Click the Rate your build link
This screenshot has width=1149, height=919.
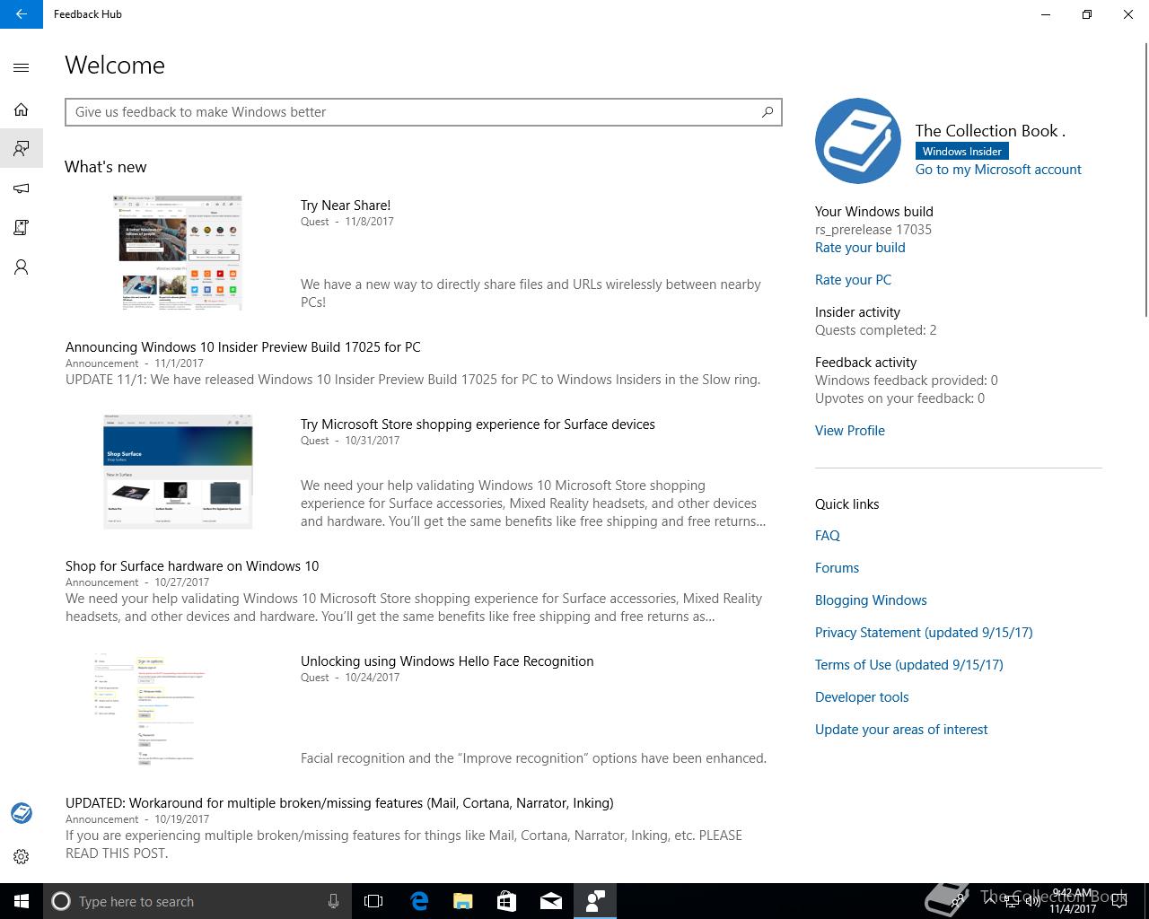[860, 248]
